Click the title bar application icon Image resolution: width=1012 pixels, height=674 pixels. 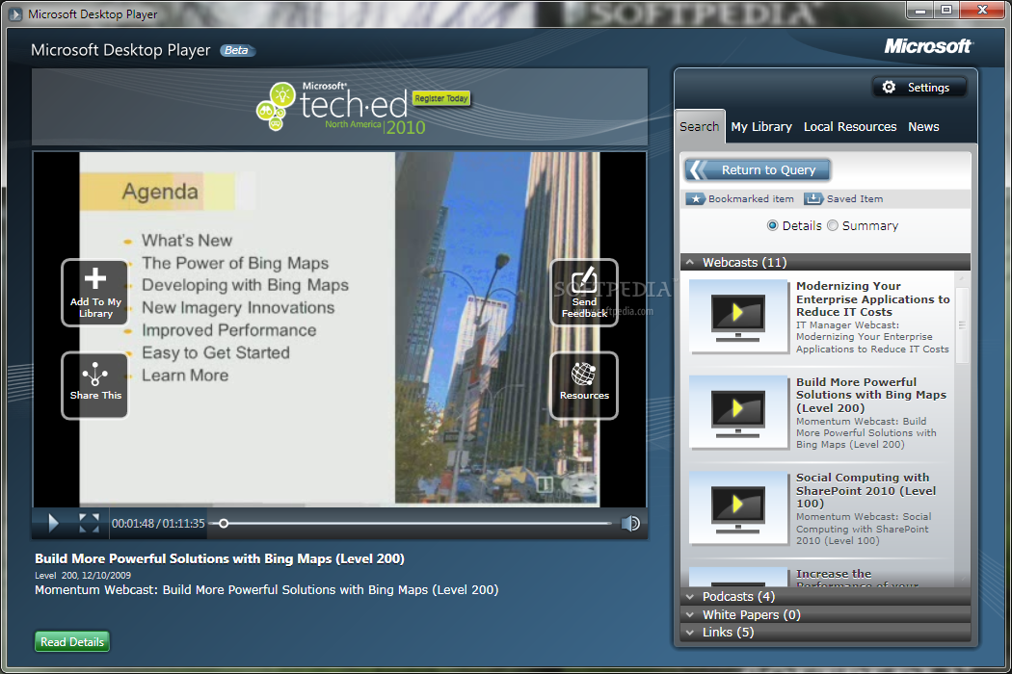click(x=14, y=13)
